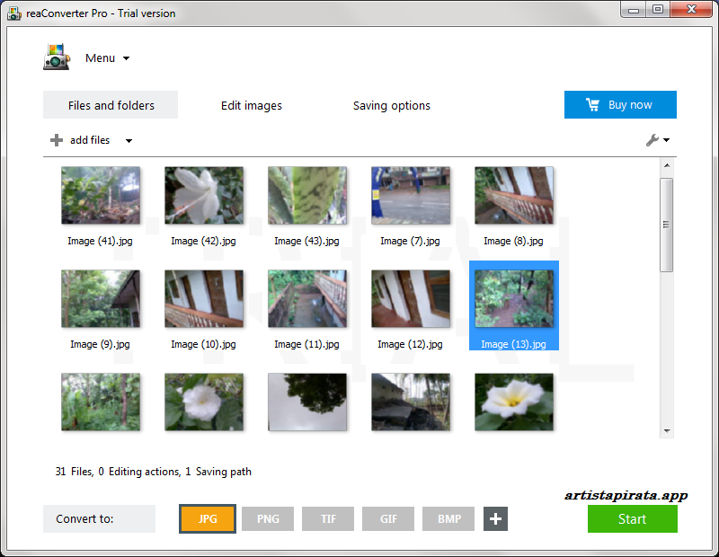Toggle JPG as the conversion target
This screenshot has width=719, height=557.
[207, 518]
